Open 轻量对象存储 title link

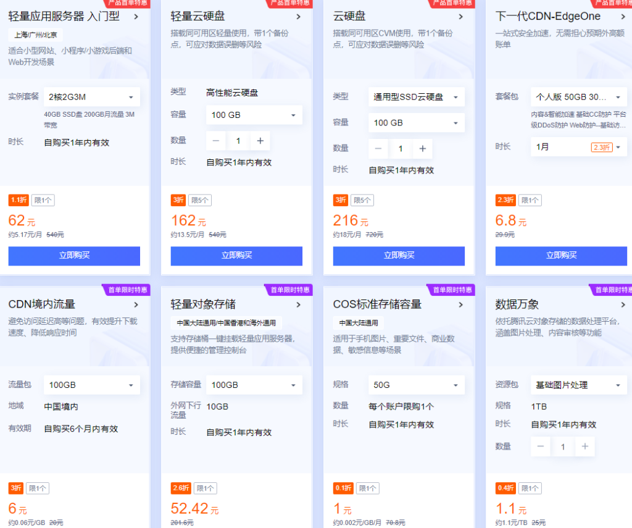[x=204, y=304]
